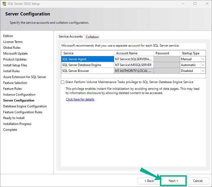Select Installation Progress step
This screenshot has height=187, width=212.
pyautogui.click(x=17, y=124)
